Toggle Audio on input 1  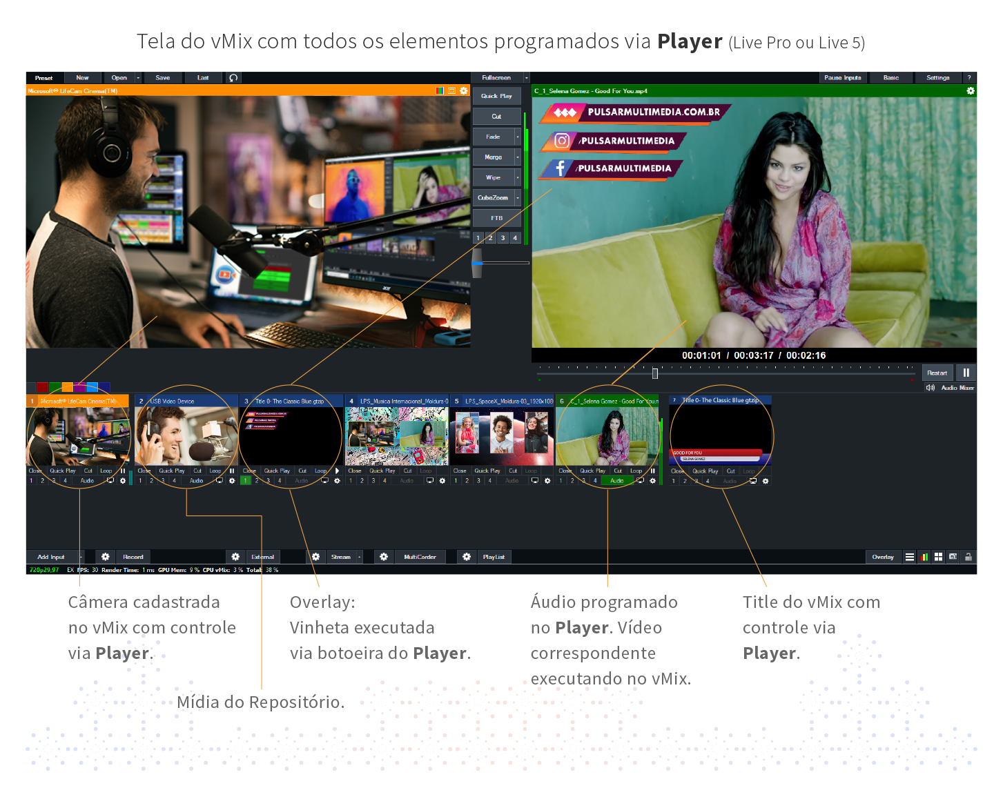pyautogui.click(x=87, y=481)
